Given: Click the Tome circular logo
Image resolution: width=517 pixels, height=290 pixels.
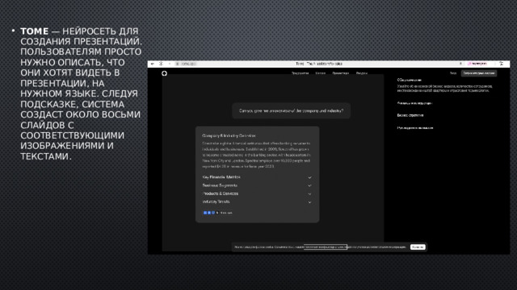Looking at the screenshot, I should pos(165,73).
